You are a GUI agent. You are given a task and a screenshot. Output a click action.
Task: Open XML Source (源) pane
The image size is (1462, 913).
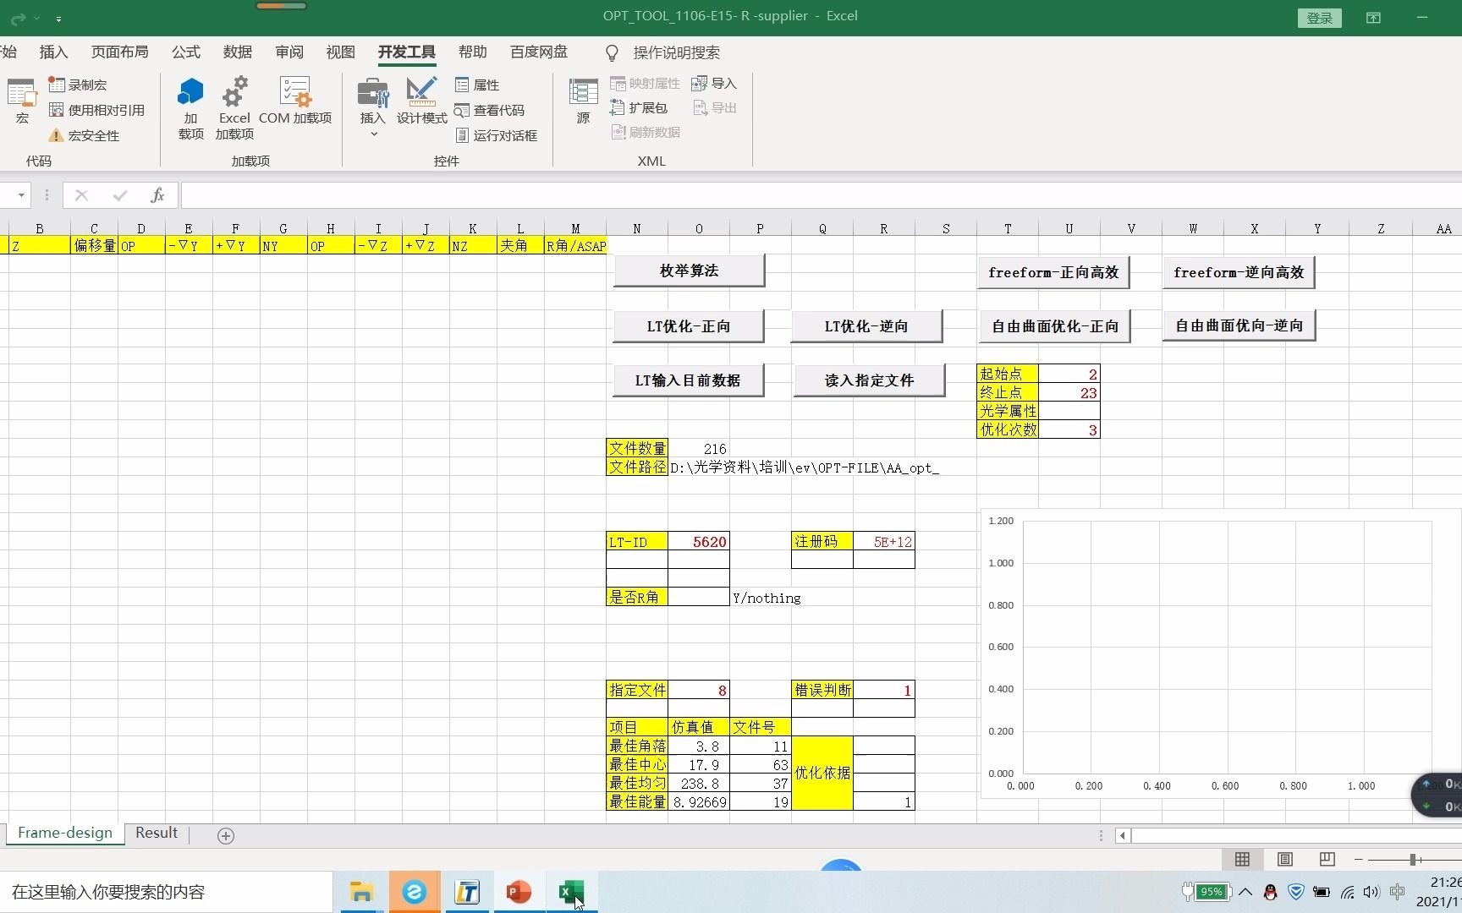pyautogui.click(x=583, y=101)
